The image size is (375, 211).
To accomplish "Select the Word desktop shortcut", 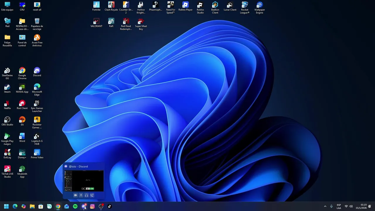I will pyautogui.click(x=22, y=138).
